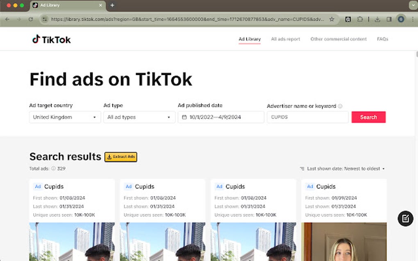Image resolution: width=418 pixels, height=261 pixels.
Task: Click the info icon next to Total ads
Action: pos(52,169)
